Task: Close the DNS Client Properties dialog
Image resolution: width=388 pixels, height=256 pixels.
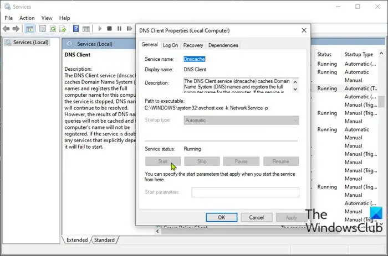Action: (x=304, y=30)
